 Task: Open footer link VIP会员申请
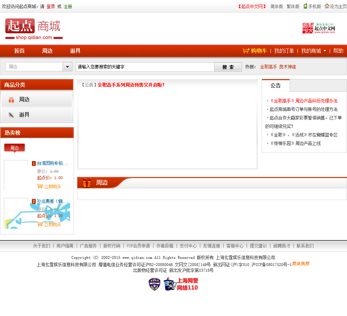(x=138, y=246)
